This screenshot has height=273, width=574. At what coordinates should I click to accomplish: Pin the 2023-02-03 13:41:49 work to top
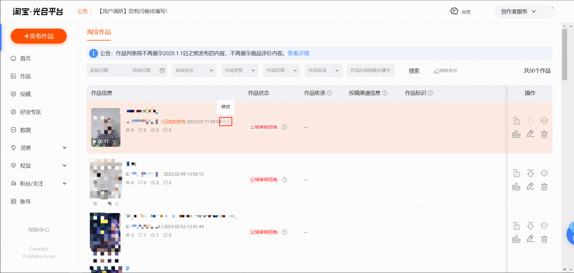[x=530, y=226]
